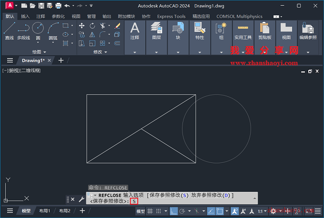Toggle annotation objects visibility in status bar
Screen dimensions: 324x218
pos(235,211)
